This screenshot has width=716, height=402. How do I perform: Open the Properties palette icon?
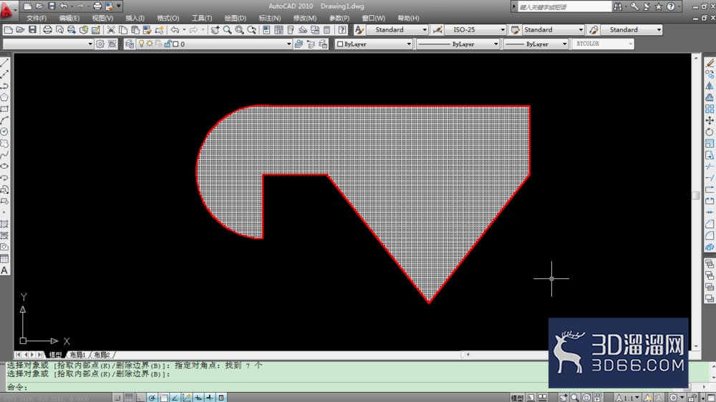(x=266, y=29)
